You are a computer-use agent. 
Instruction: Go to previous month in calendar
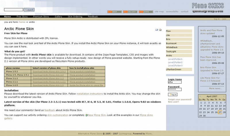coord(200,96)
